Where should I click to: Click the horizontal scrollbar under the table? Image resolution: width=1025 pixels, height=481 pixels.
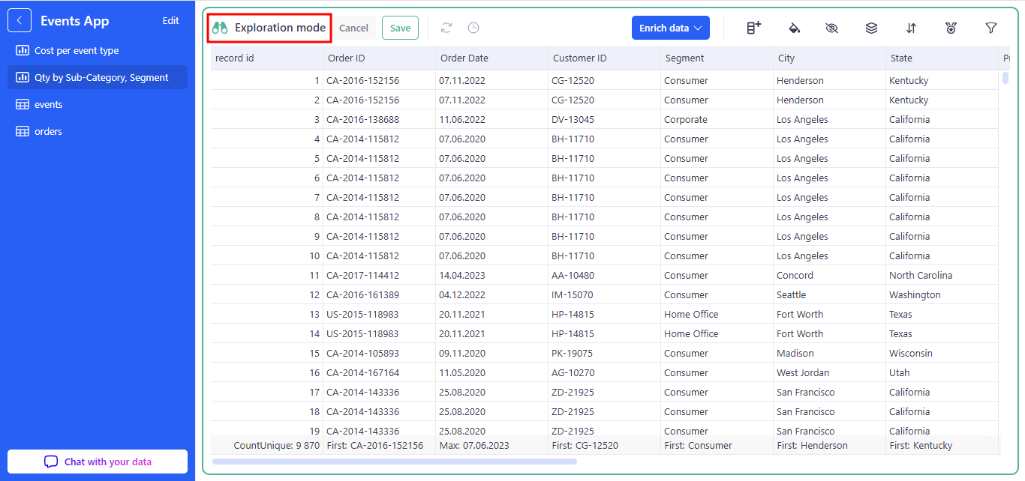pos(394,462)
